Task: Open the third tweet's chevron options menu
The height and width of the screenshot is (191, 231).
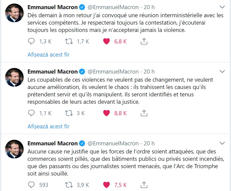Action: (x=222, y=143)
